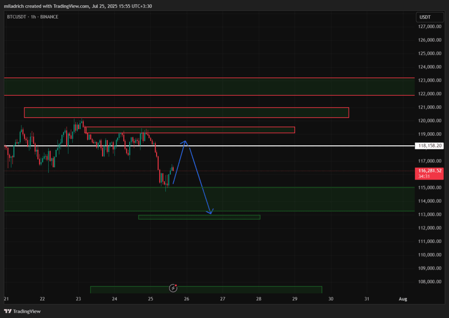Click the lightning event icon on the timeline
This screenshot has height=318, width=449.
coord(173,288)
